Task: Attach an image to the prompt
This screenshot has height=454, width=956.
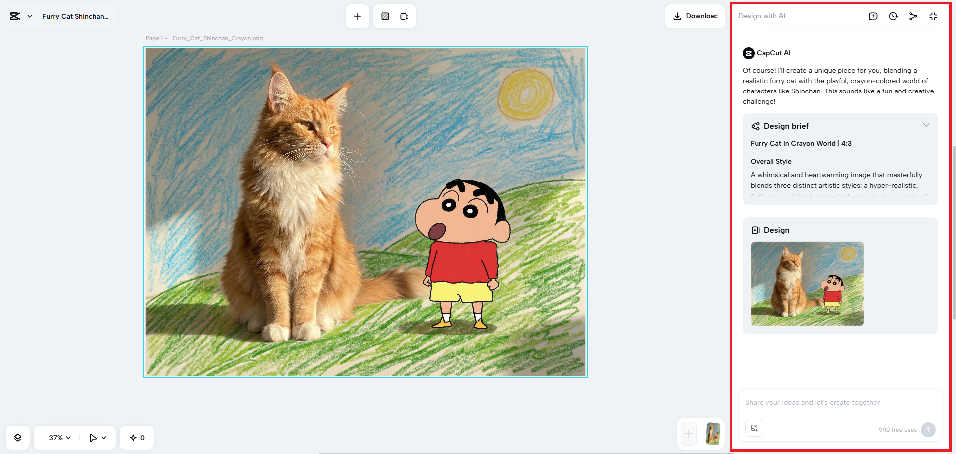Action: click(x=754, y=428)
